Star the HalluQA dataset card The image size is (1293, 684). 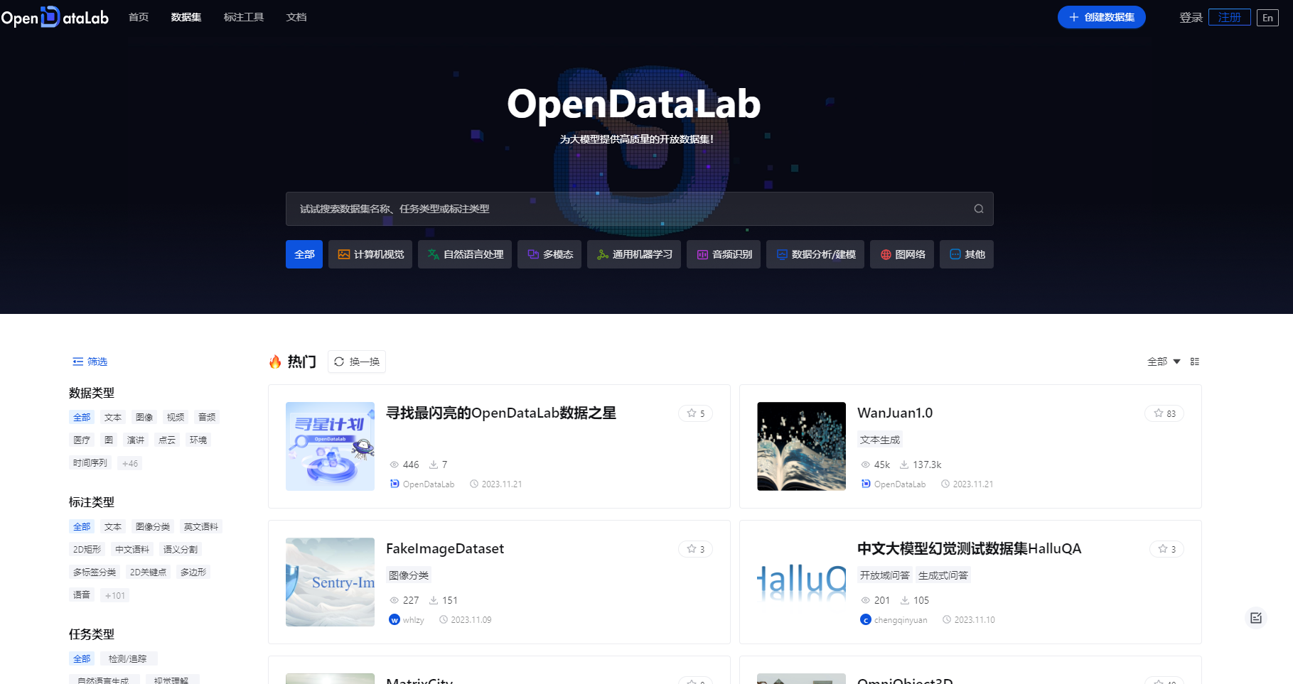point(1166,549)
